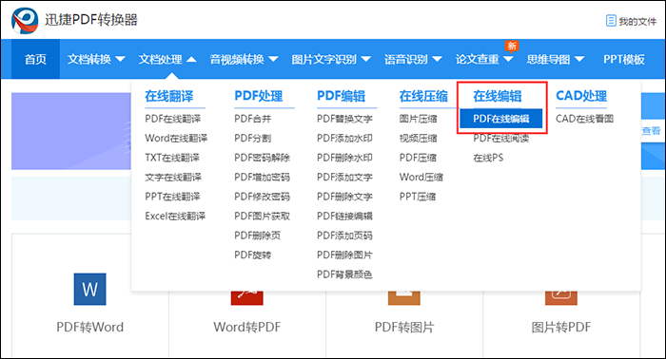The height and width of the screenshot is (359, 666).
Task: Click the 在线编辑 column heading
Action: click(498, 96)
